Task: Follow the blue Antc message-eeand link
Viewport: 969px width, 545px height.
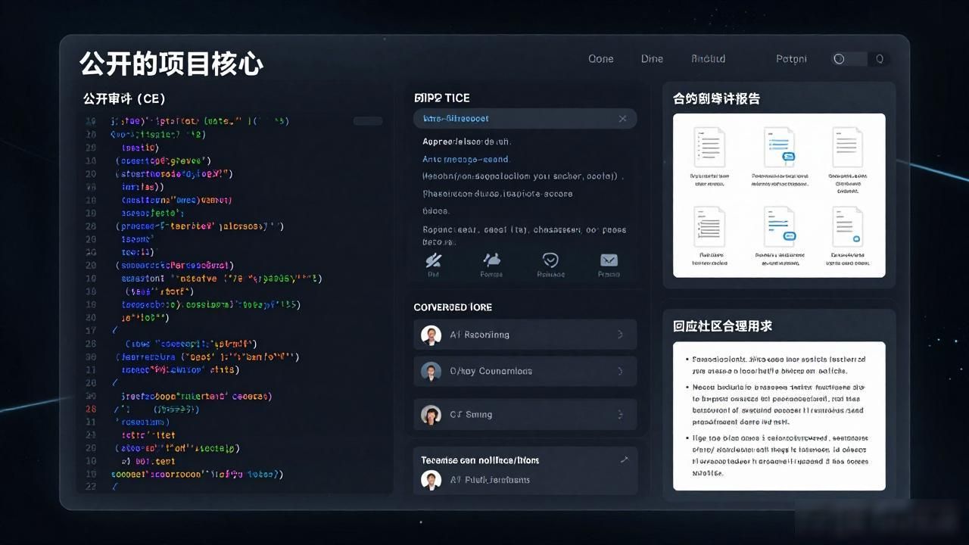Action: (x=466, y=159)
